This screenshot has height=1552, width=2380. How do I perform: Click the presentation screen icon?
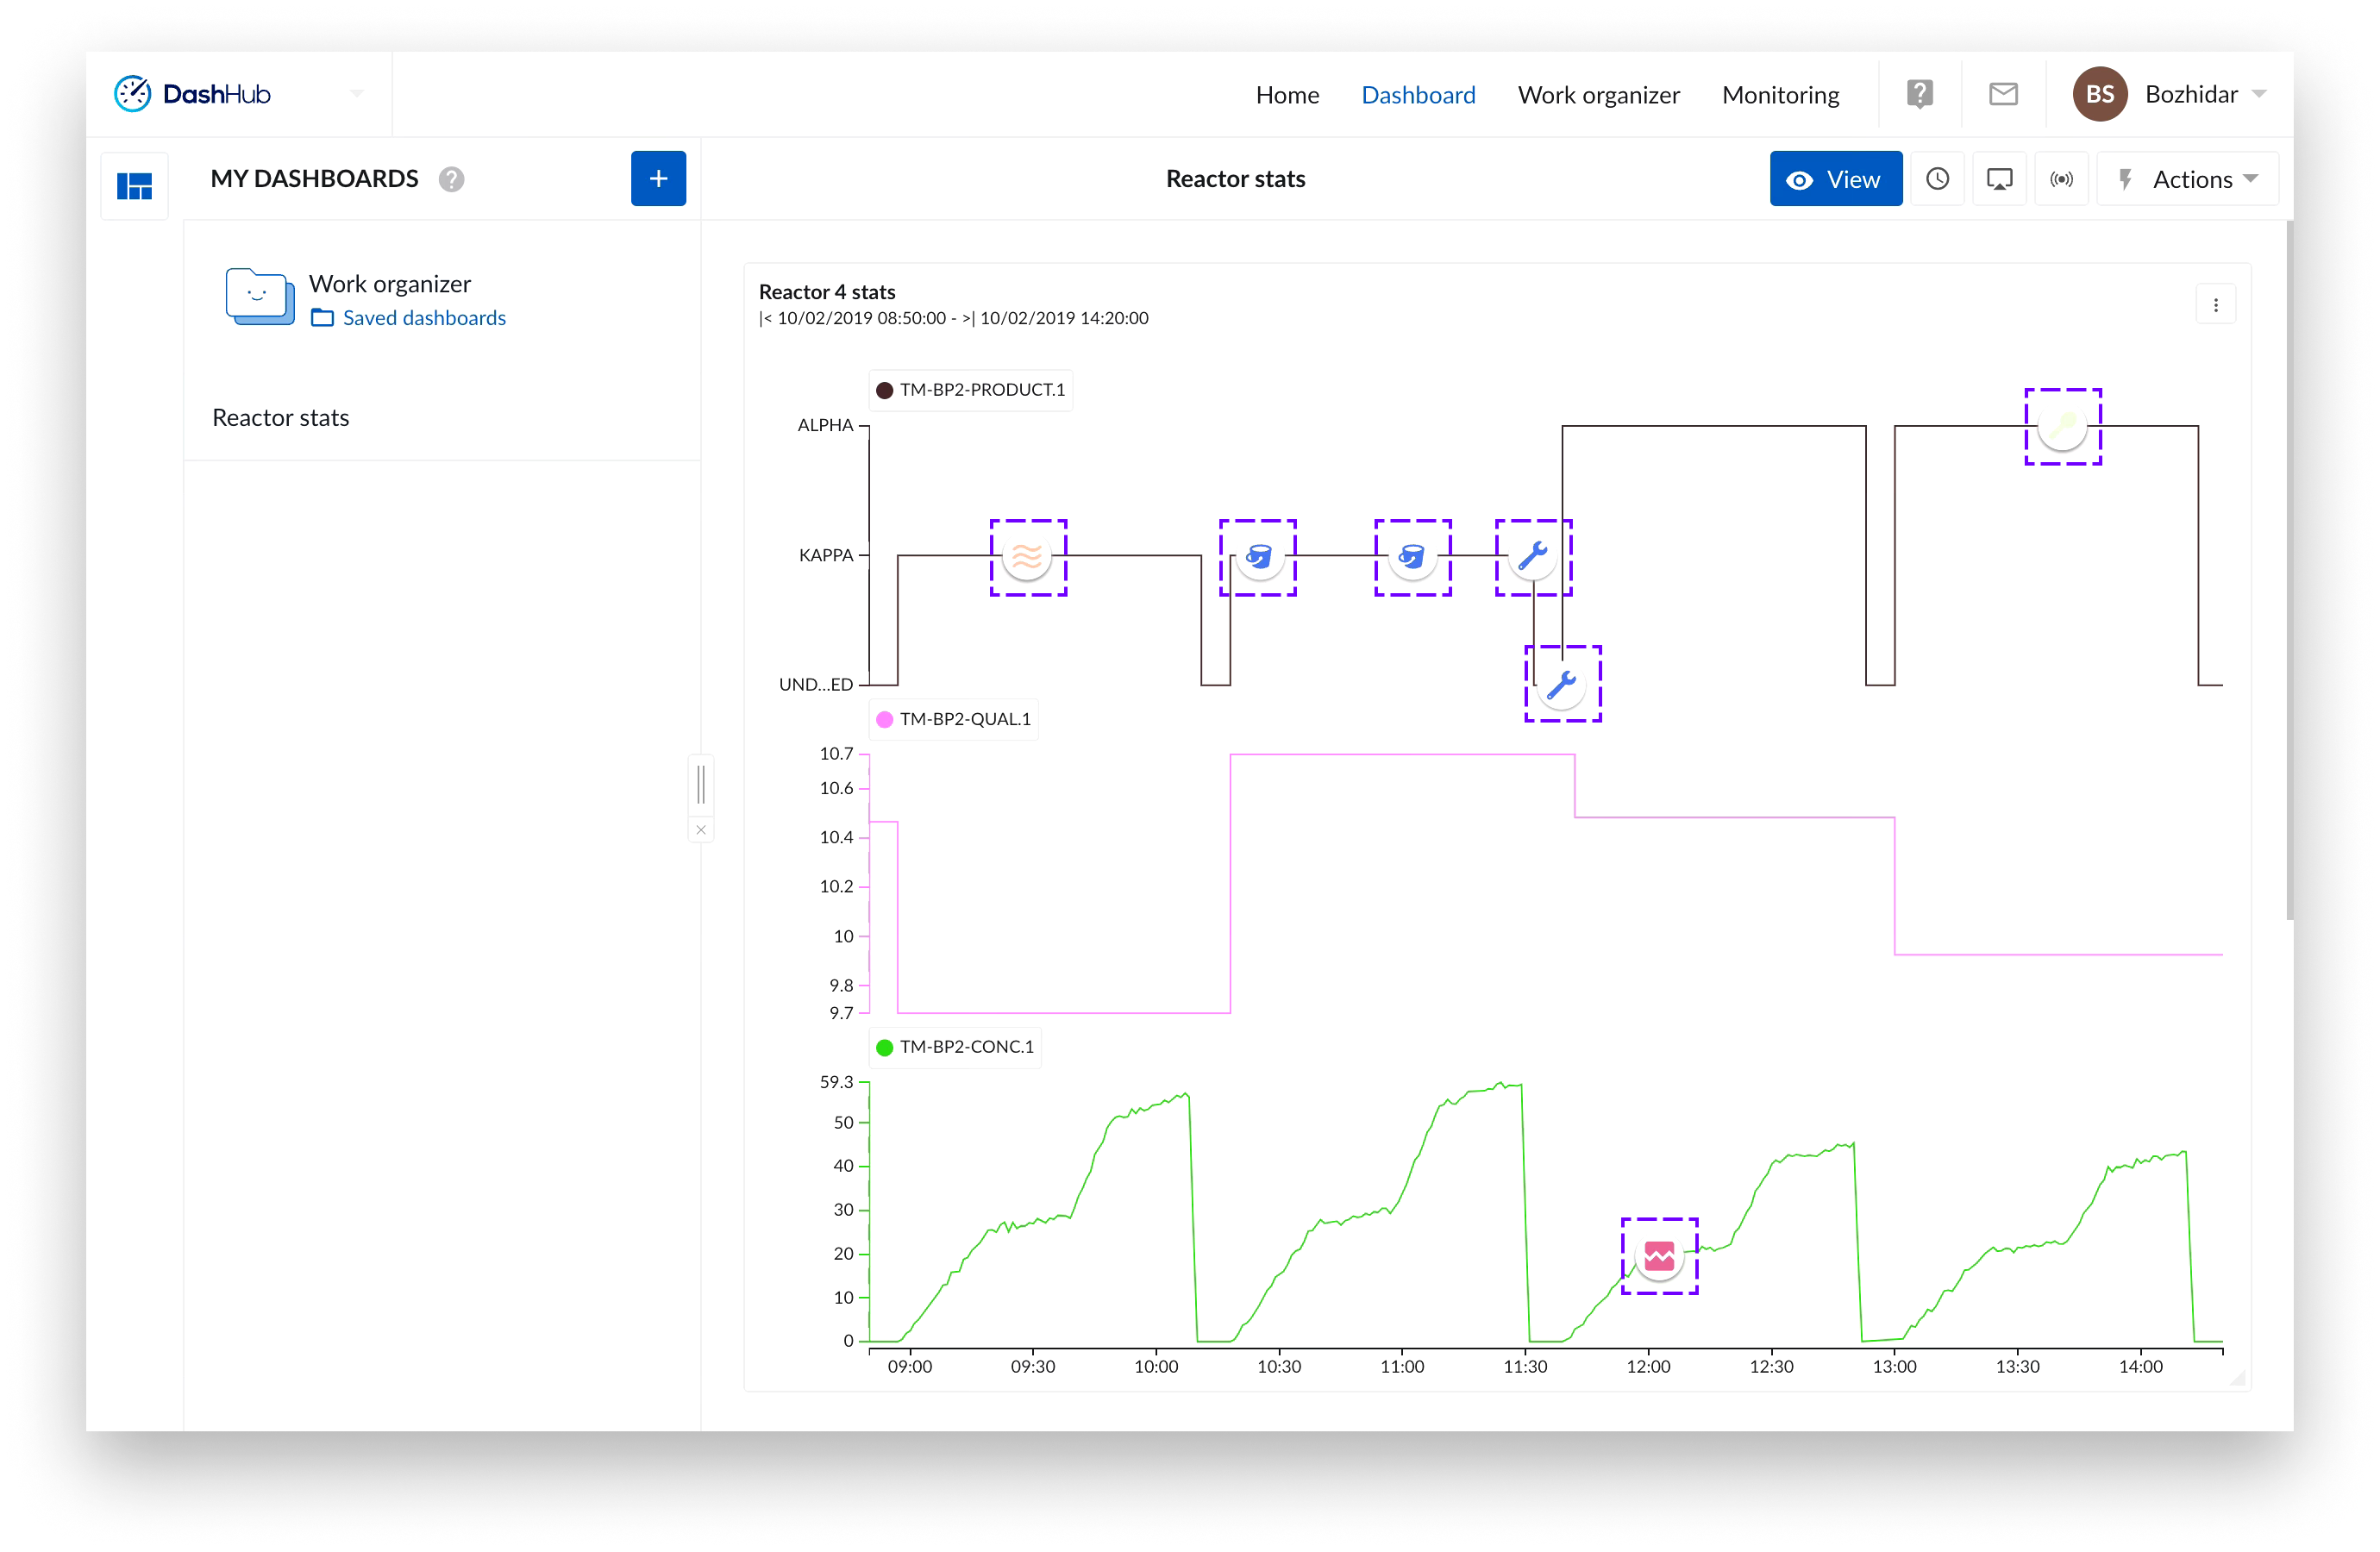point(1999,179)
